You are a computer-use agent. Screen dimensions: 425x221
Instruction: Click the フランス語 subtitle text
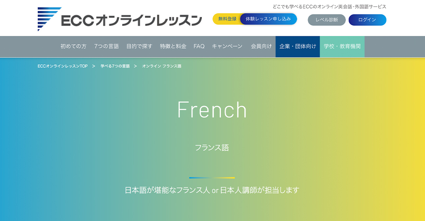[x=212, y=148]
